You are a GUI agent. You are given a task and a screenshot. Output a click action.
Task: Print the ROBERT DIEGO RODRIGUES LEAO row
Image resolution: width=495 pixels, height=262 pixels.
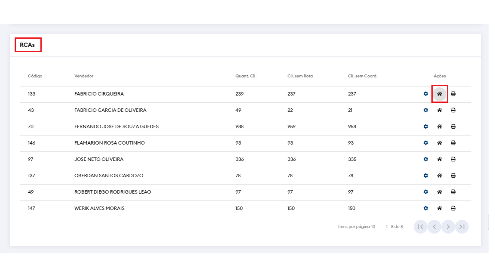click(x=453, y=192)
